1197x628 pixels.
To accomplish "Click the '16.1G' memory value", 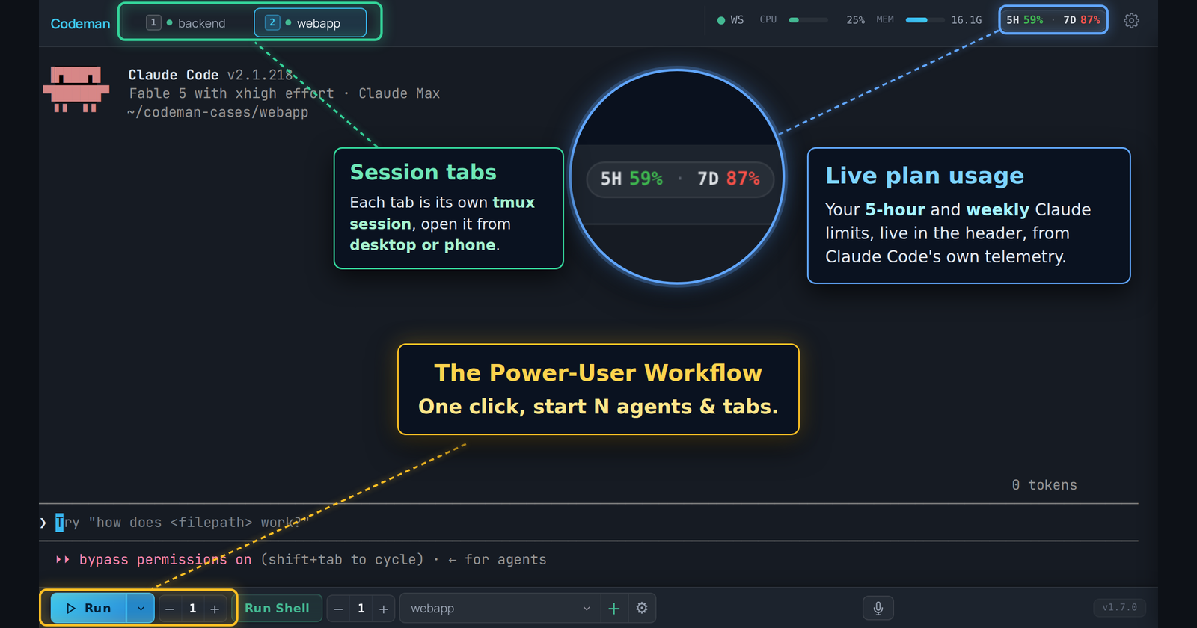I will (x=967, y=20).
